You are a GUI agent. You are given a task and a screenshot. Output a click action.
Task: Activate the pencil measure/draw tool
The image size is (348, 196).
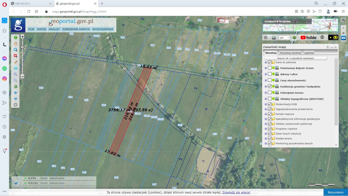click(15, 62)
